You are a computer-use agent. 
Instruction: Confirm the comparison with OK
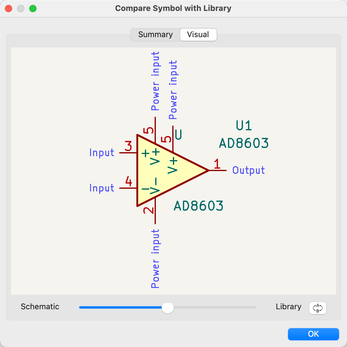click(314, 334)
